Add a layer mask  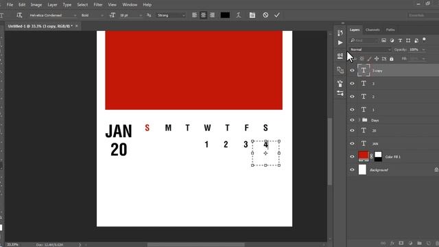coord(401,244)
